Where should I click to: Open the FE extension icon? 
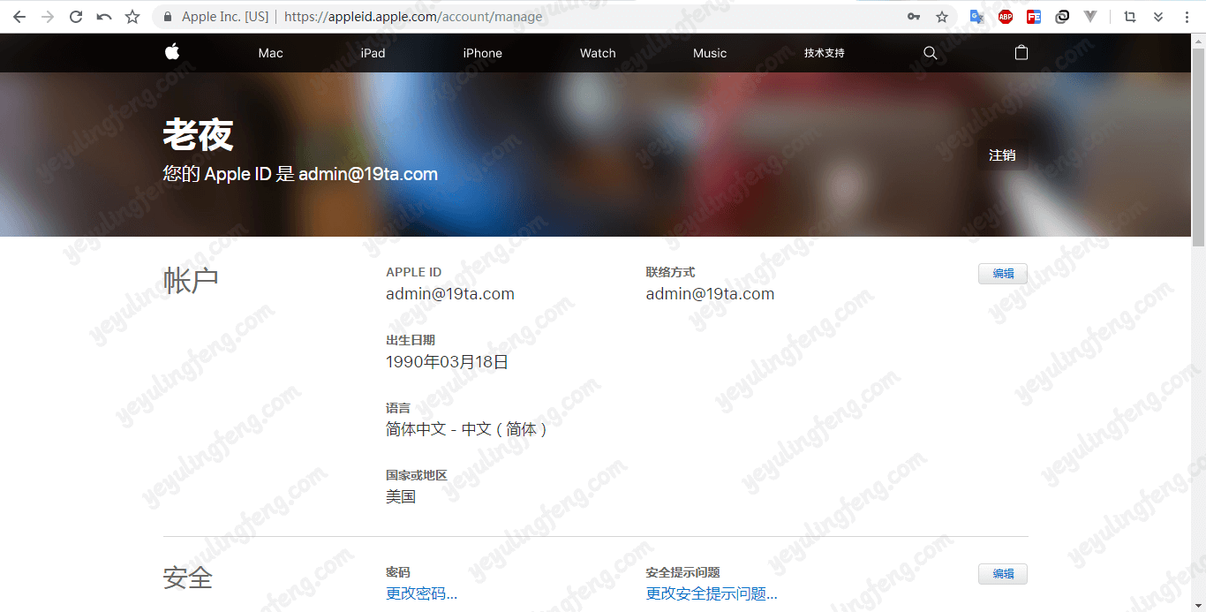coord(1034,17)
